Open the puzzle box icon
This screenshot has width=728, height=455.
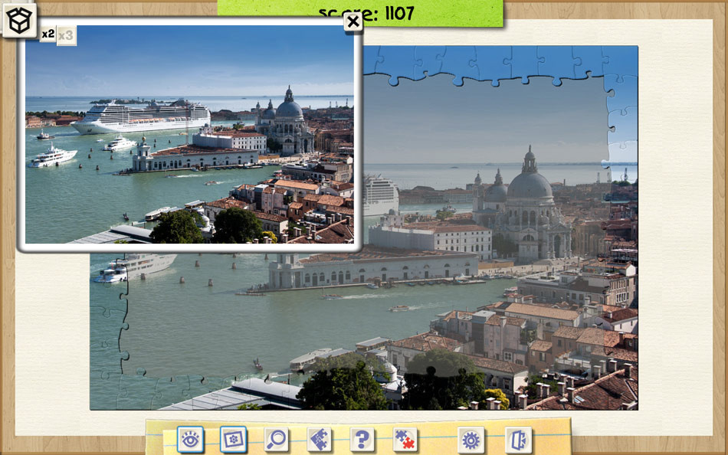pyautogui.click(x=18, y=20)
